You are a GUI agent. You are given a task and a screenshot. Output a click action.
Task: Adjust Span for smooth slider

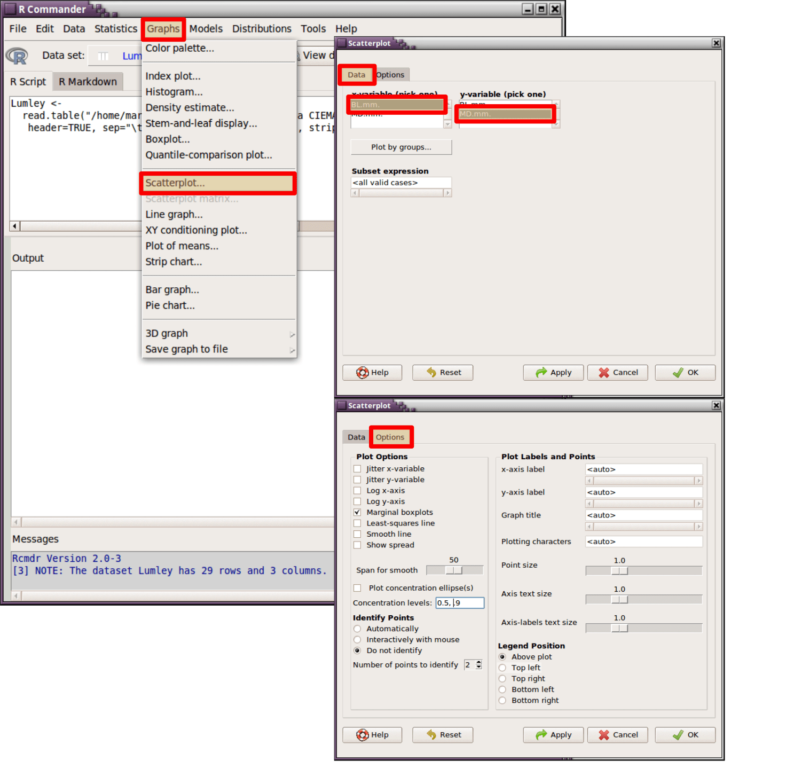(x=454, y=570)
